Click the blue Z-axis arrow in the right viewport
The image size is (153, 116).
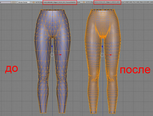[x=102, y=46]
